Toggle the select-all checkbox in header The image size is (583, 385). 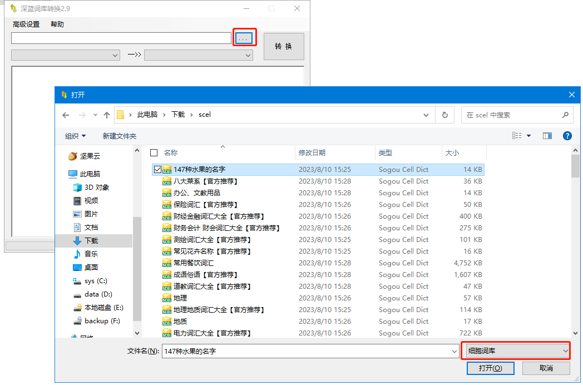[x=154, y=152]
